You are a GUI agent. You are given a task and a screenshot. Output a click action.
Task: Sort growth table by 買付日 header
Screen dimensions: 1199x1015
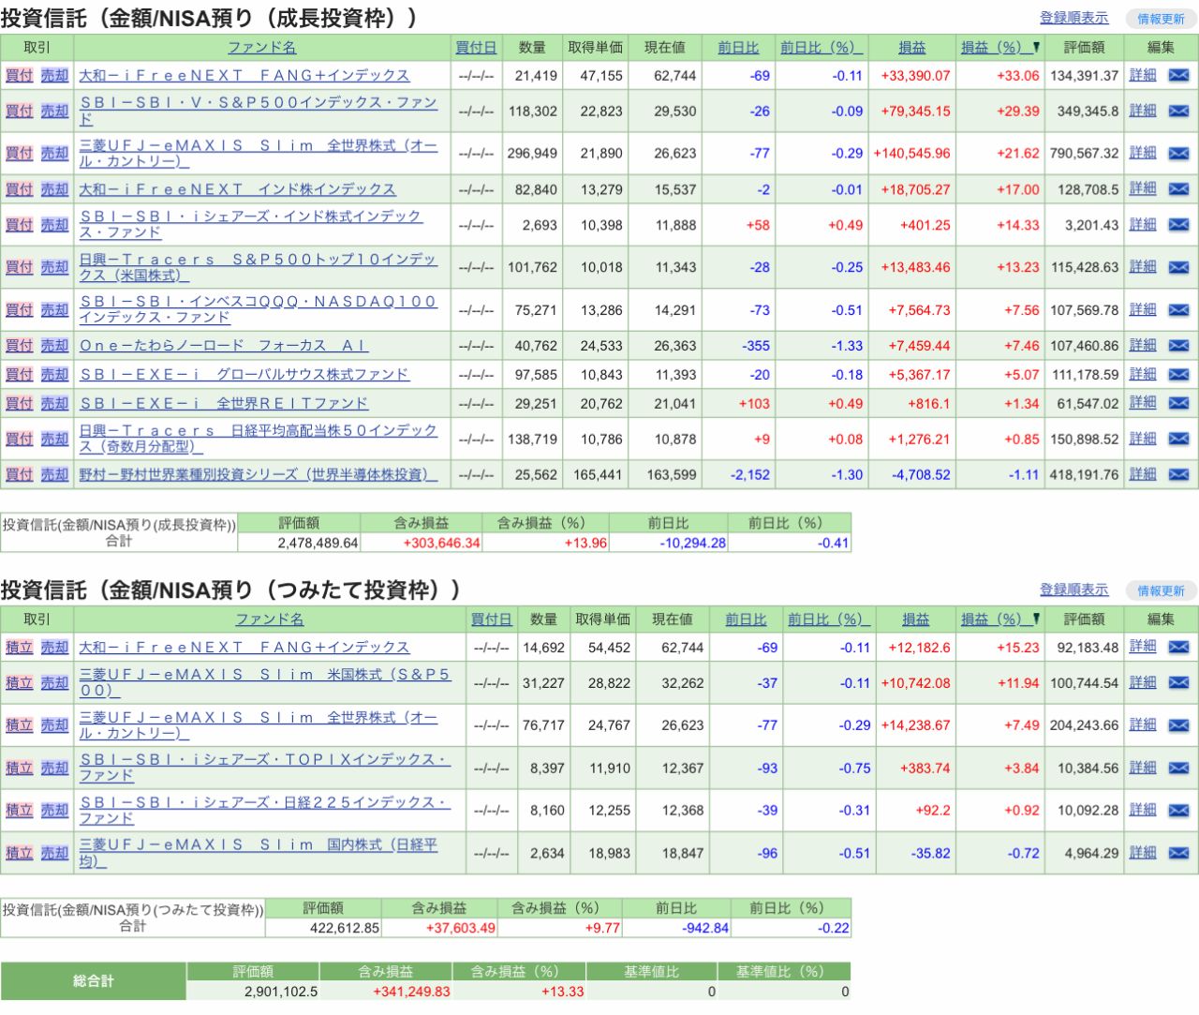tap(476, 47)
